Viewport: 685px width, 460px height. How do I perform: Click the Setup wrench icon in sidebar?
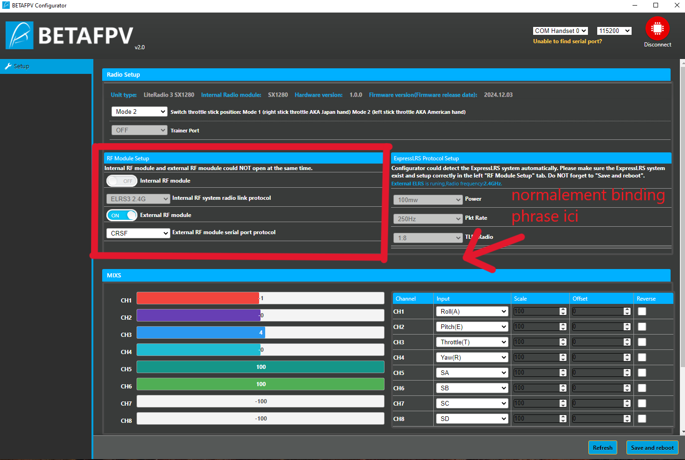[8, 66]
